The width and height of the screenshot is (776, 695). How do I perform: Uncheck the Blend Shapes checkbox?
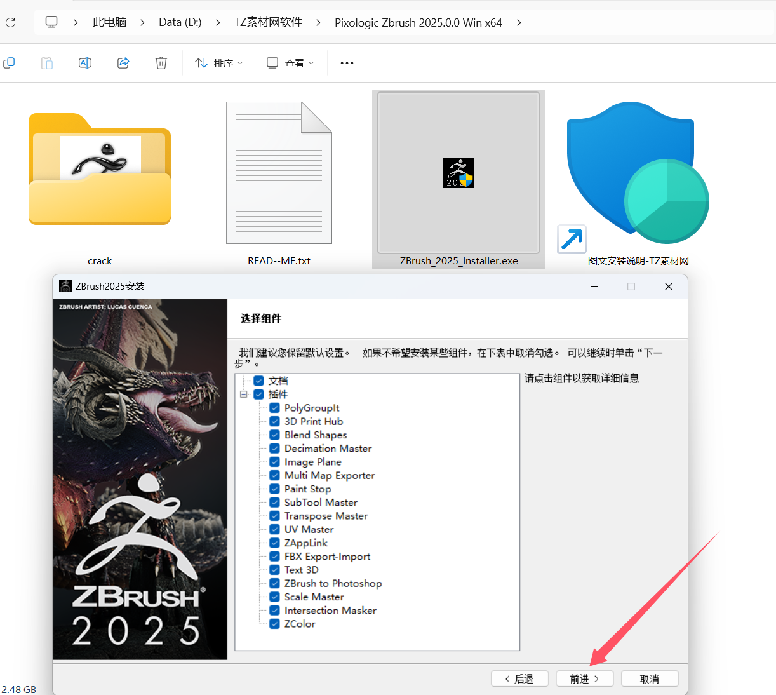(274, 435)
